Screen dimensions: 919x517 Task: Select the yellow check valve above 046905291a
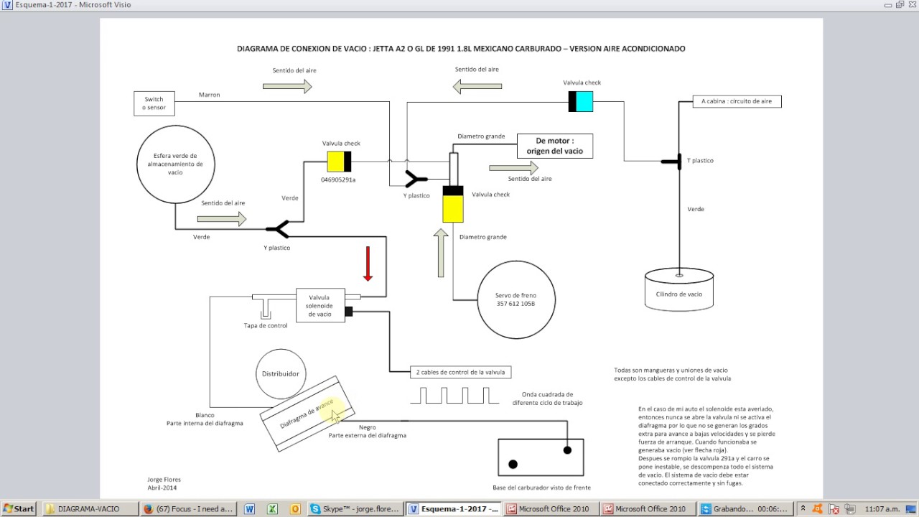coord(339,162)
